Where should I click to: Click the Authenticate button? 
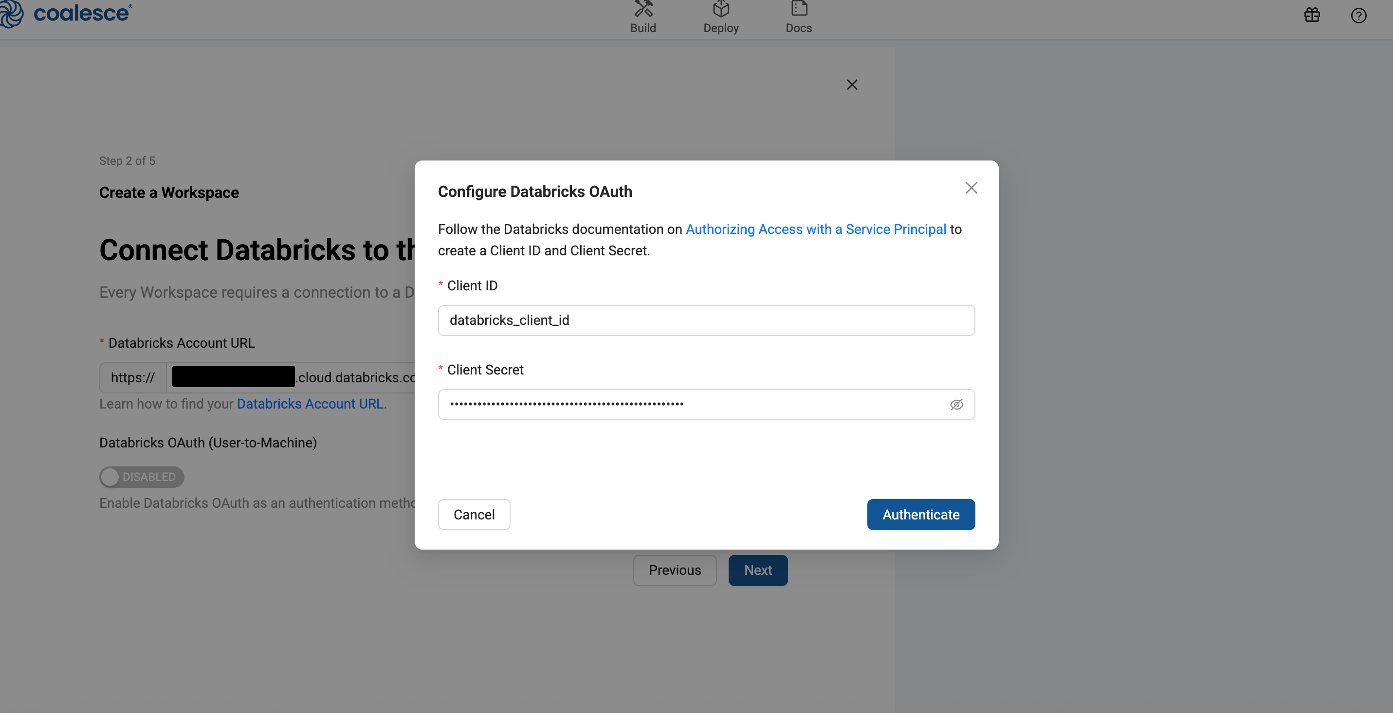(x=921, y=515)
